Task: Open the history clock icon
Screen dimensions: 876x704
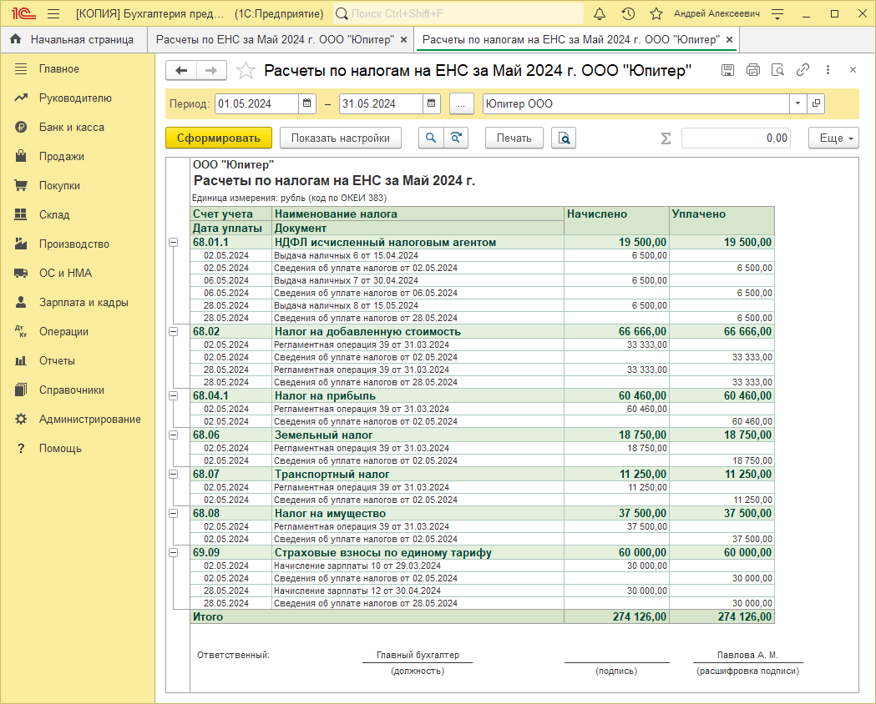Action: (628, 14)
